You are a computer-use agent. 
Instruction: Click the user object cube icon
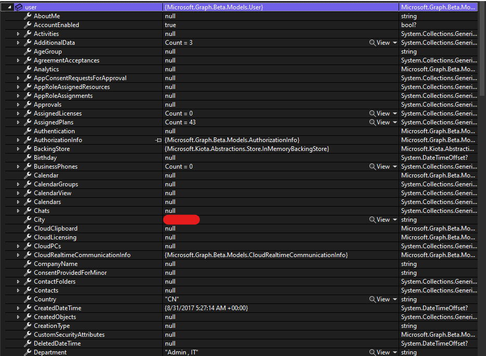click(x=19, y=7)
